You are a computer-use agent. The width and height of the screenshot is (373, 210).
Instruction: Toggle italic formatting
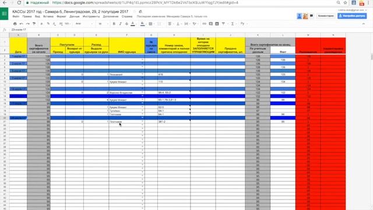tap(121, 24)
